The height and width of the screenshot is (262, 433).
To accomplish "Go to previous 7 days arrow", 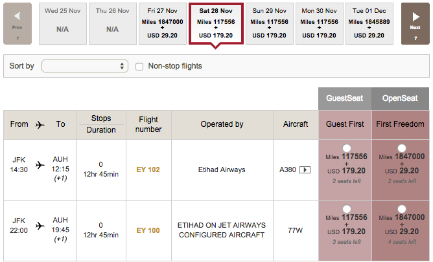I will point(18,24).
